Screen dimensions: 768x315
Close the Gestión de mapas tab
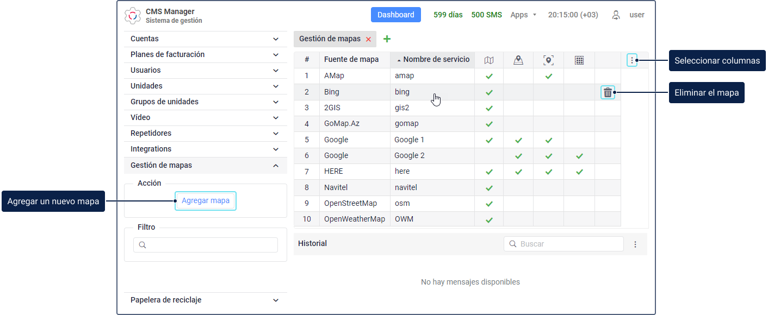coord(369,39)
